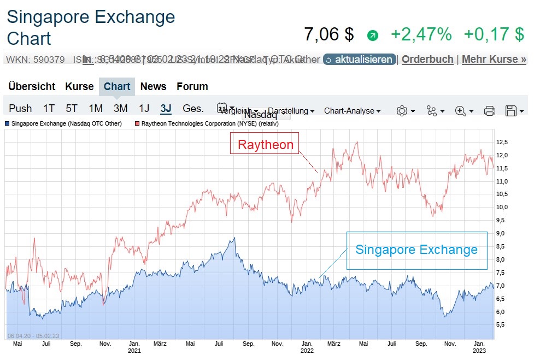Open the News tab
534x355 pixels.
pyautogui.click(x=153, y=86)
